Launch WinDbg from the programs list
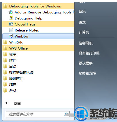This screenshot has width=117, height=122. point(38,36)
